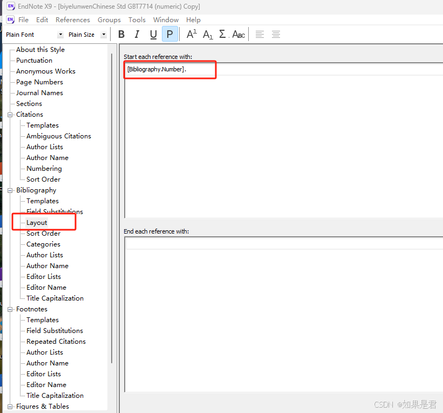Open the Window menu
This screenshot has height=413, width=443.
pos(166,20)
